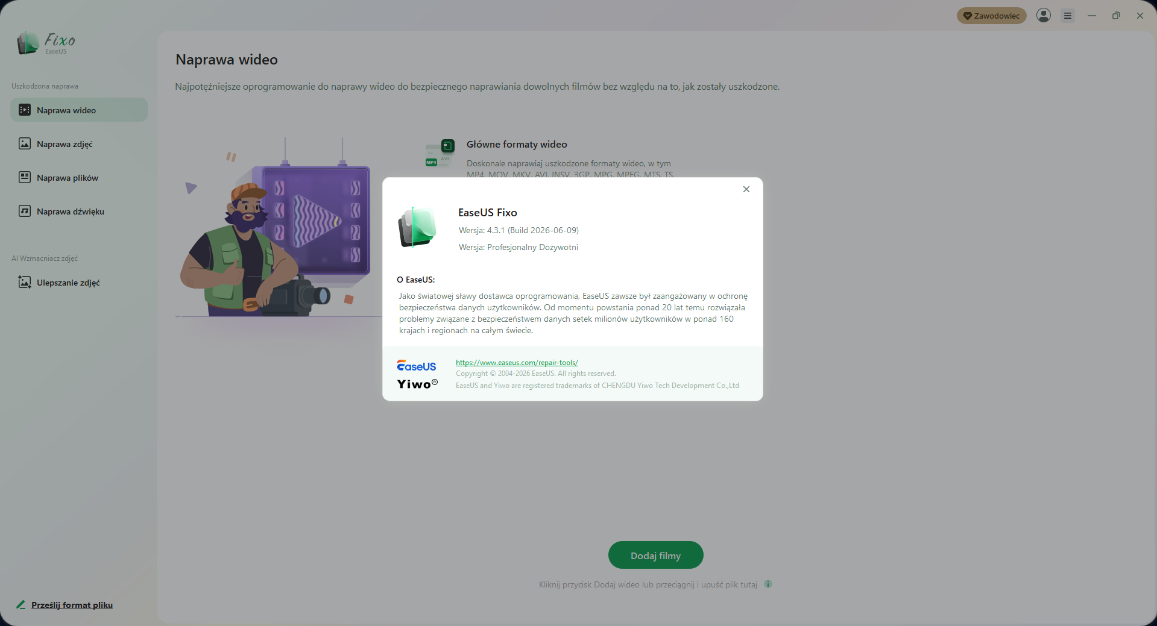Click the Wersja: Profesjonalny Dożywotni text
Screen dimensions: 1157x626
(519, 247)
